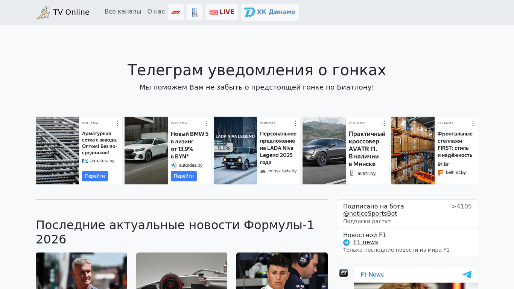Open ad options on the armatura.by ad
Viewport: 514px width, 289px height.
coord(117,123)
